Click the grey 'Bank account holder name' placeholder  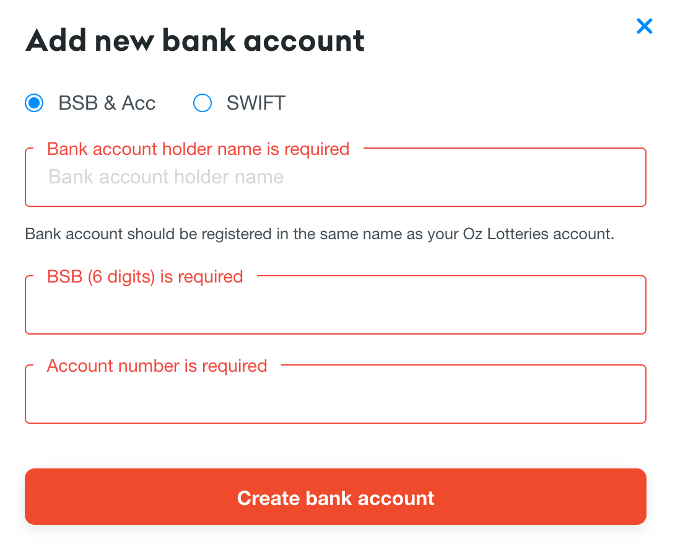point(166,177)
